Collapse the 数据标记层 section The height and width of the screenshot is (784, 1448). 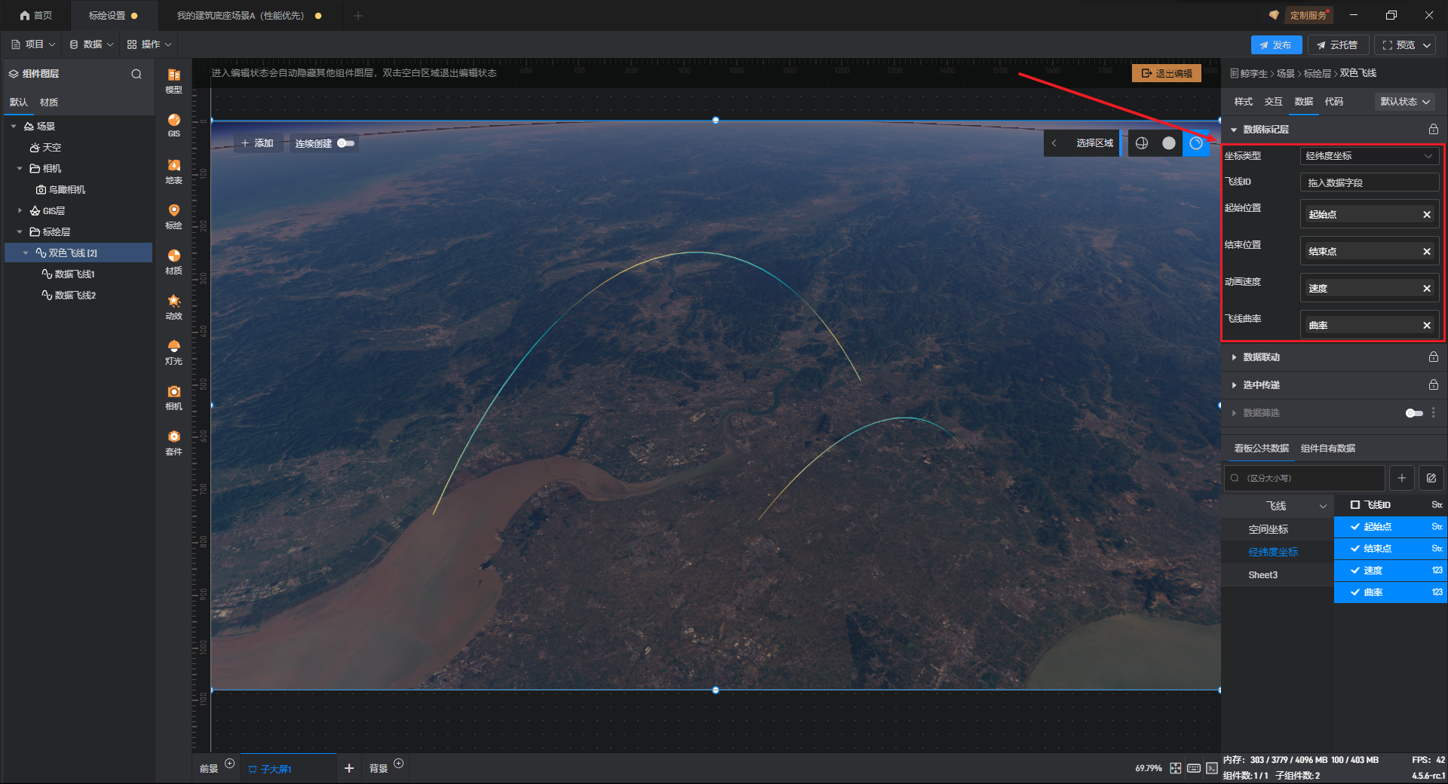(1234, 130)
